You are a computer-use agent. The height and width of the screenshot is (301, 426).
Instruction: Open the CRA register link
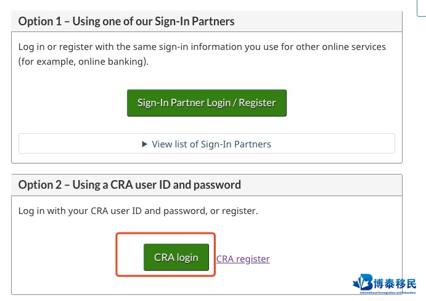243,258
